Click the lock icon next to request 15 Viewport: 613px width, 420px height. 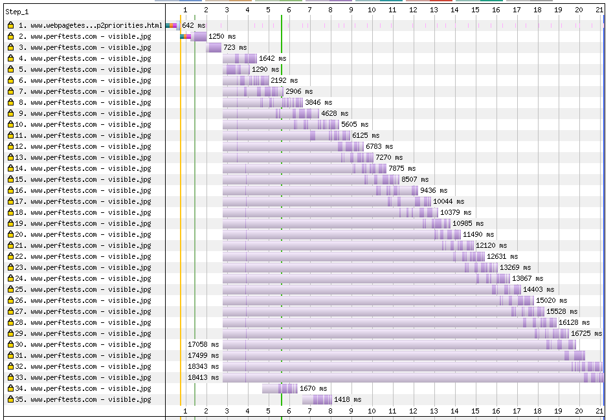[10, 179]
